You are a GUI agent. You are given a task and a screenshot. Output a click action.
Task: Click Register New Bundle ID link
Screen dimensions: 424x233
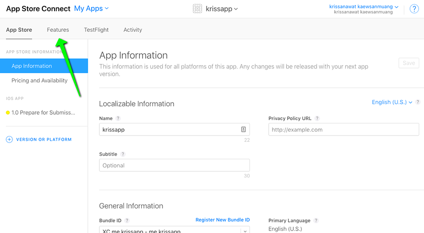click(x=222, y=220)
